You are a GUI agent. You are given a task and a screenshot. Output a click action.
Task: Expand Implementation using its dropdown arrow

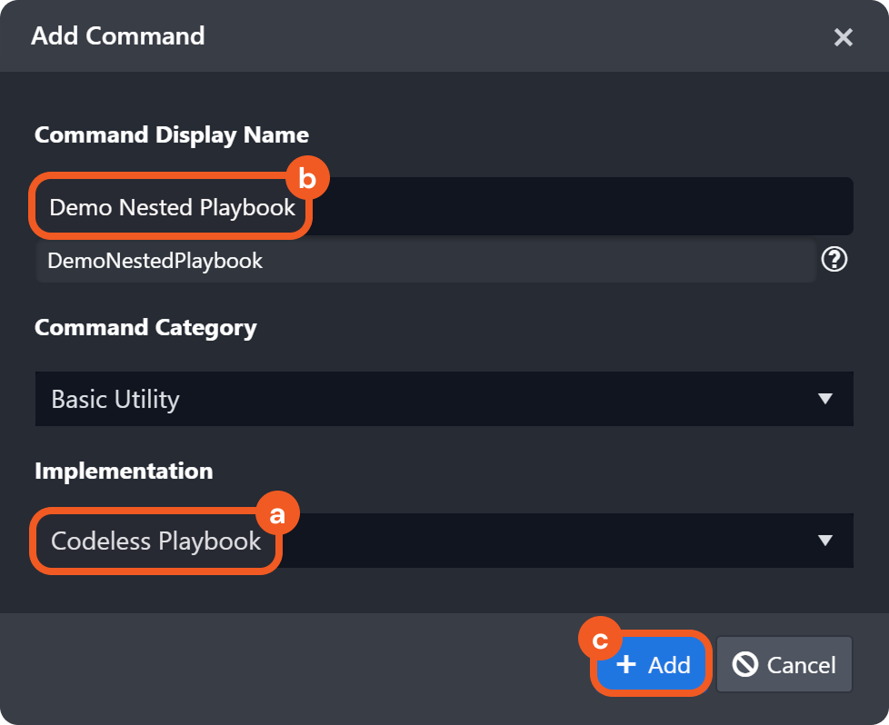point(824,541)
